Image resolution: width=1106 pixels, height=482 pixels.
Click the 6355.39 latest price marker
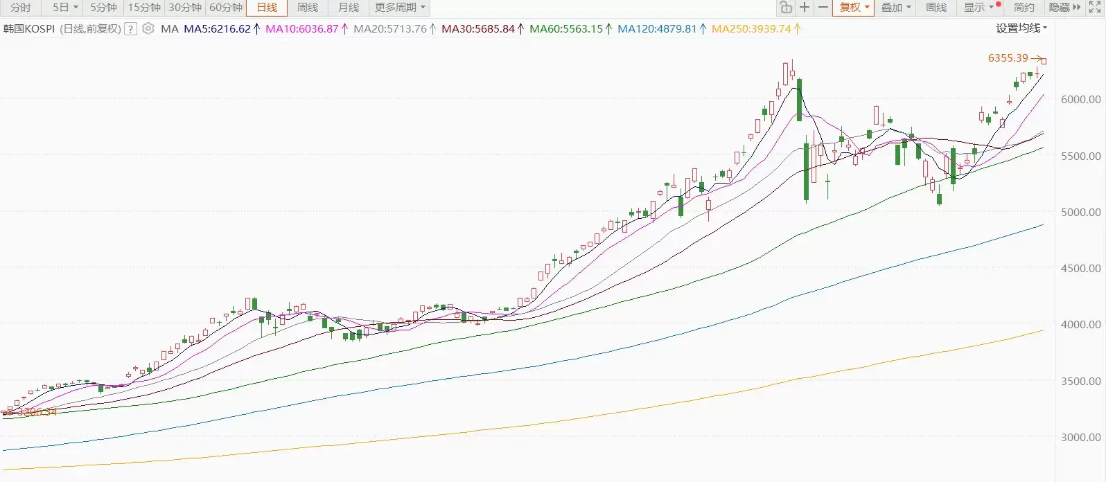click(x=1008, y=58)
